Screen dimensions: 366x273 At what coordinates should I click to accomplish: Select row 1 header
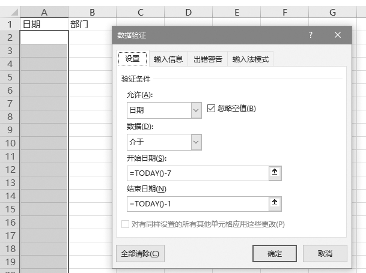tap(10, 24)
